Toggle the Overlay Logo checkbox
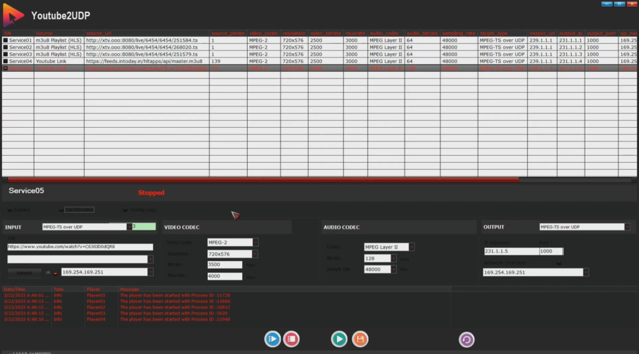The height and width of the screenshot is (354, 639). point(125,210)
